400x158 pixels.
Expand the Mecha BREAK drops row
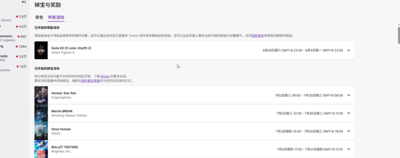click(349, 113)
